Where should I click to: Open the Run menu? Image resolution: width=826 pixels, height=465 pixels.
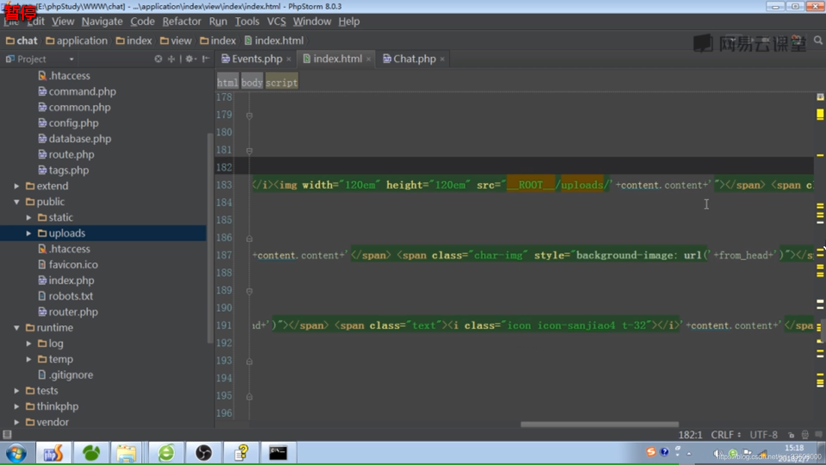point(218,22)
